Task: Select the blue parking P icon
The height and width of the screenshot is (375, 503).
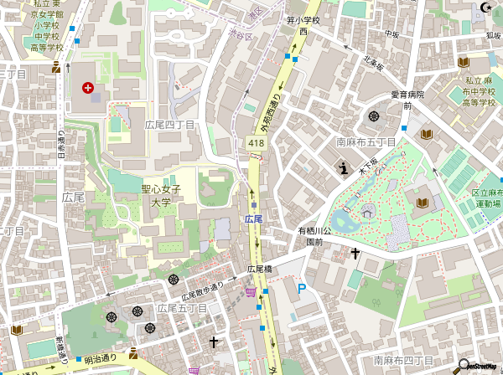Action: pyautogui.click(x=302, y=289)
